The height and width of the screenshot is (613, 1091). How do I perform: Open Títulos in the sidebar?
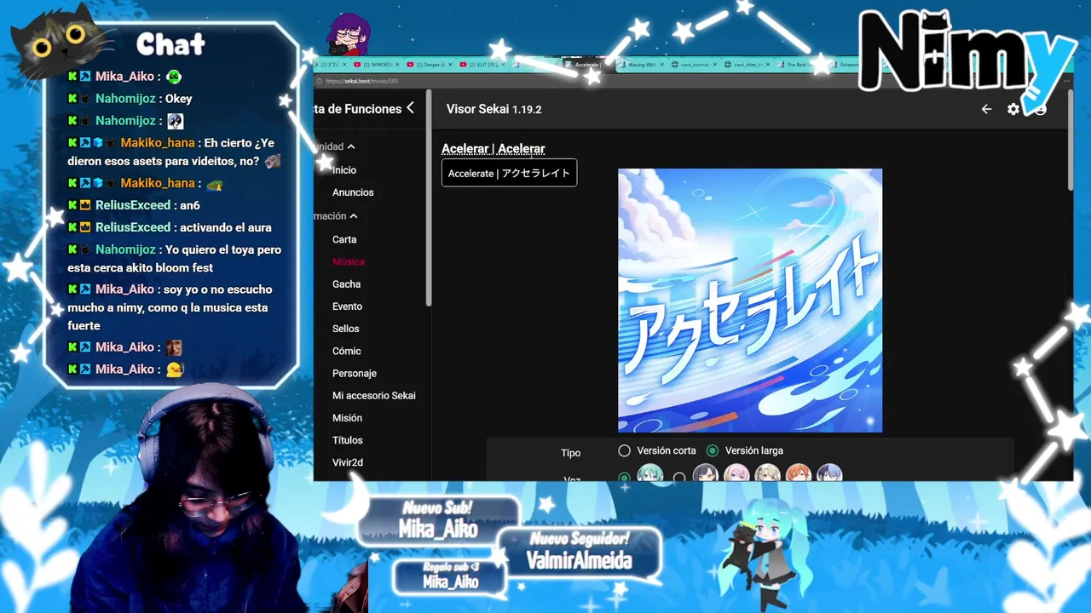(348, 440)
